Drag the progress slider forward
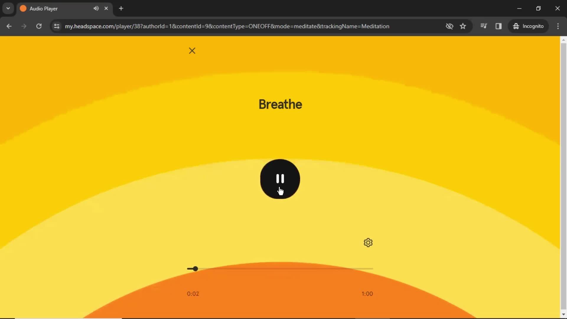This screenshot has width=567, height=319. click(195, 268)
